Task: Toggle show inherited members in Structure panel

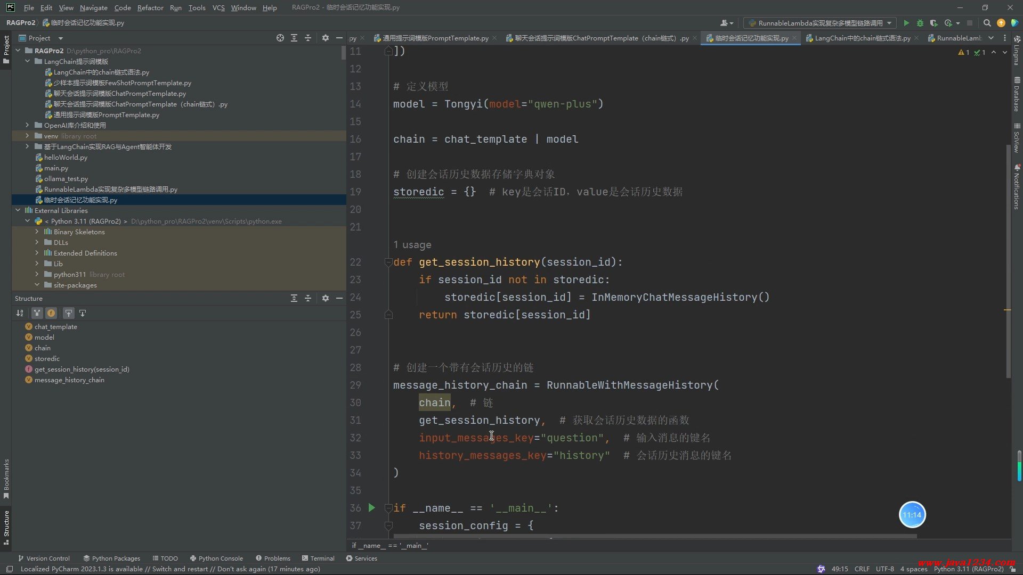Action: point(37,313)
